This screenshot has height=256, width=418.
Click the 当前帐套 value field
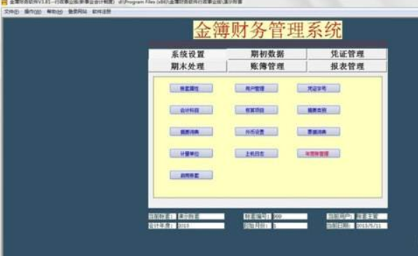click(201, 216)
